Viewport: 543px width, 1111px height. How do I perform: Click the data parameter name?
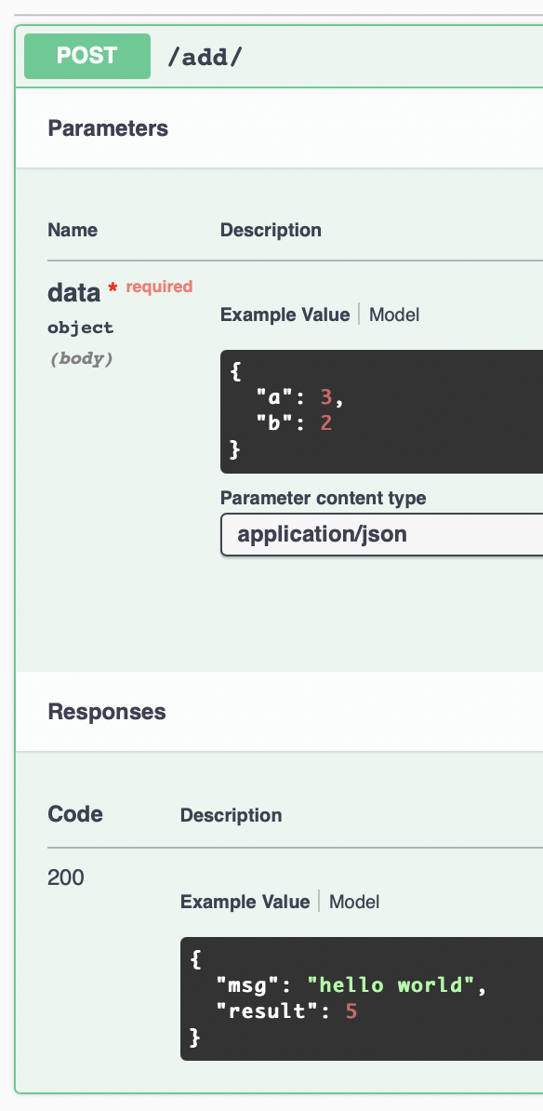point(74,292)
